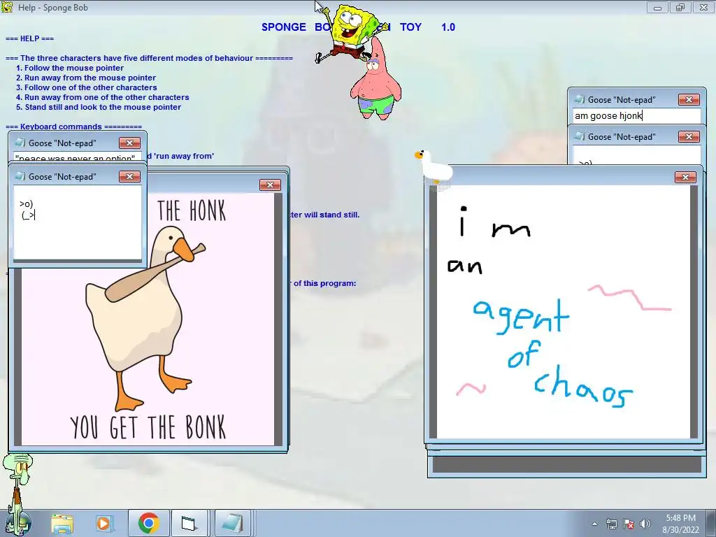Image resolution: width=716 pixels, height=537 pixels.
Task: Close the Help - Sponge Bob window
Action: coord(703,8)
